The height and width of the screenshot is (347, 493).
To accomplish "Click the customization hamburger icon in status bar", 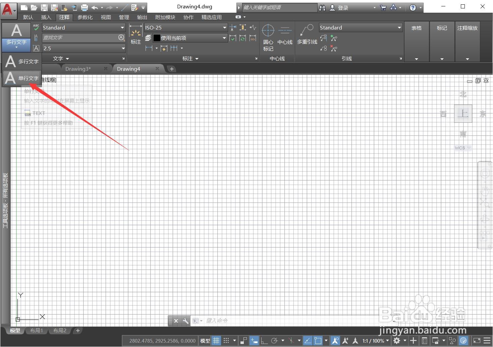I will click(x=487, y=341).
